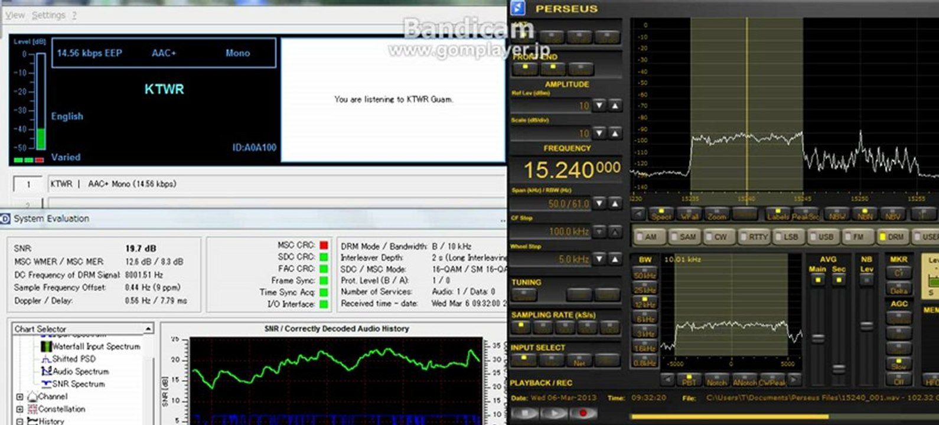Open the View menu

coord(15,15)
